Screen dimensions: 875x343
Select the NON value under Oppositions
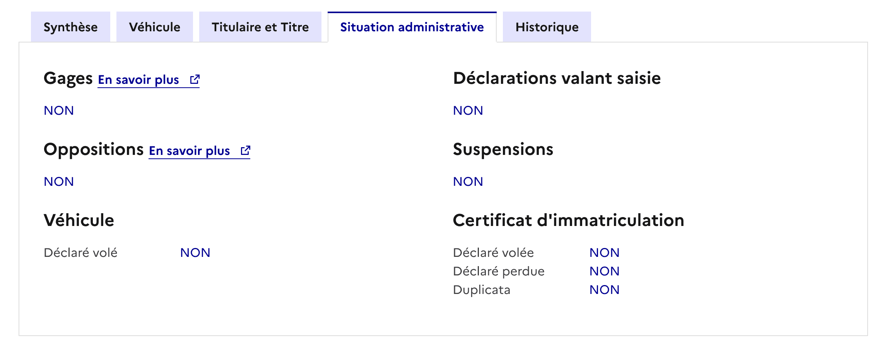pos(59,181)
